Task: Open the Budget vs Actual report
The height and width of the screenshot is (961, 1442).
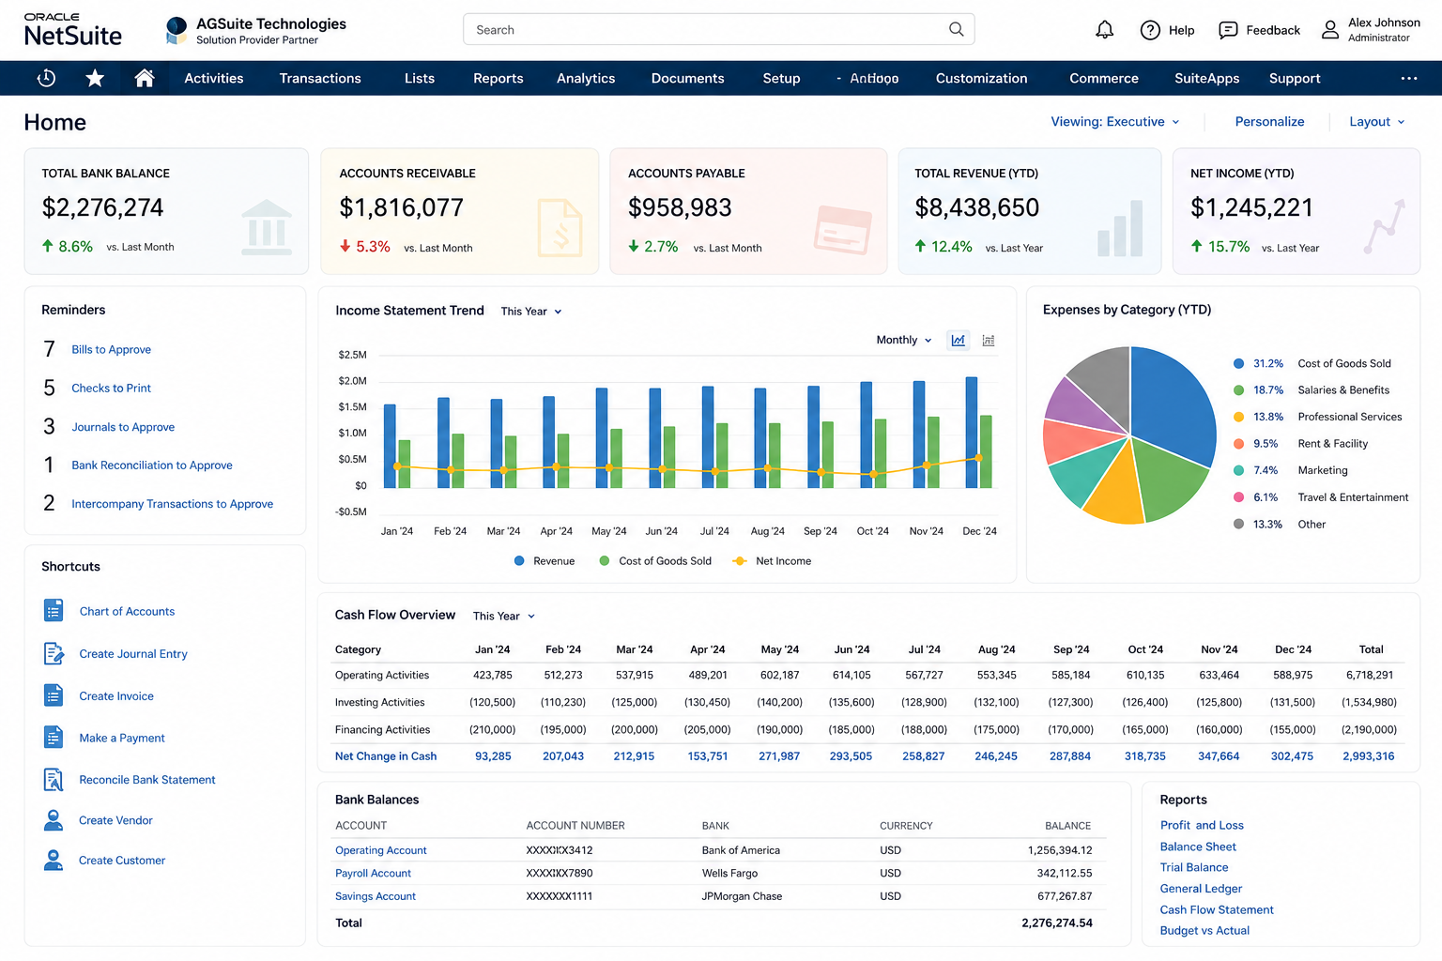Action: [1204, 931]
